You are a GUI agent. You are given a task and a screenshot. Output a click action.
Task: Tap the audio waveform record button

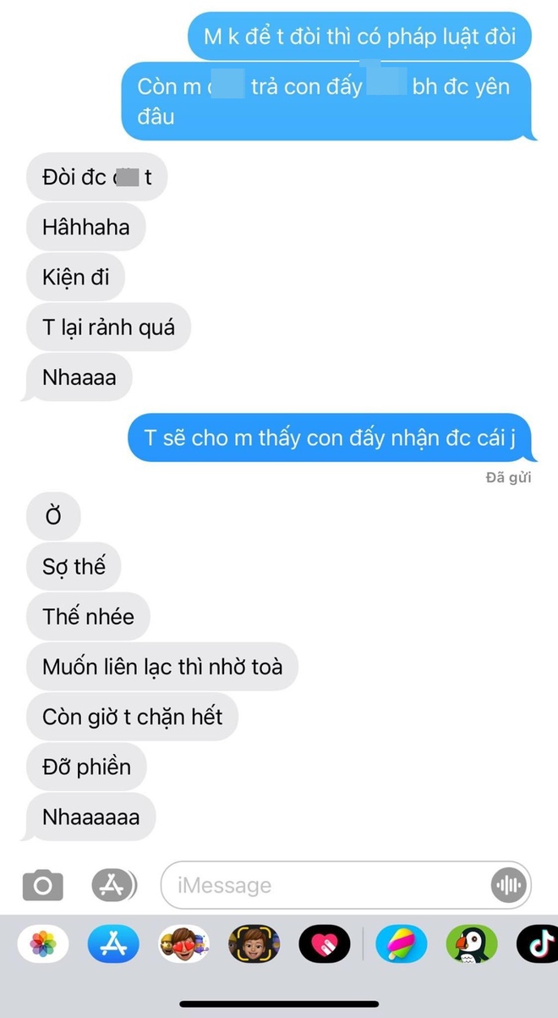pos(509,885)
